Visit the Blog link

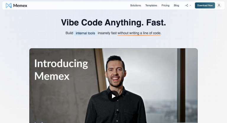[x=176, y=5]
